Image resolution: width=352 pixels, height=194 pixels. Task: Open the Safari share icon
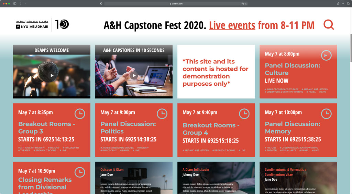[x=338, y=3]
